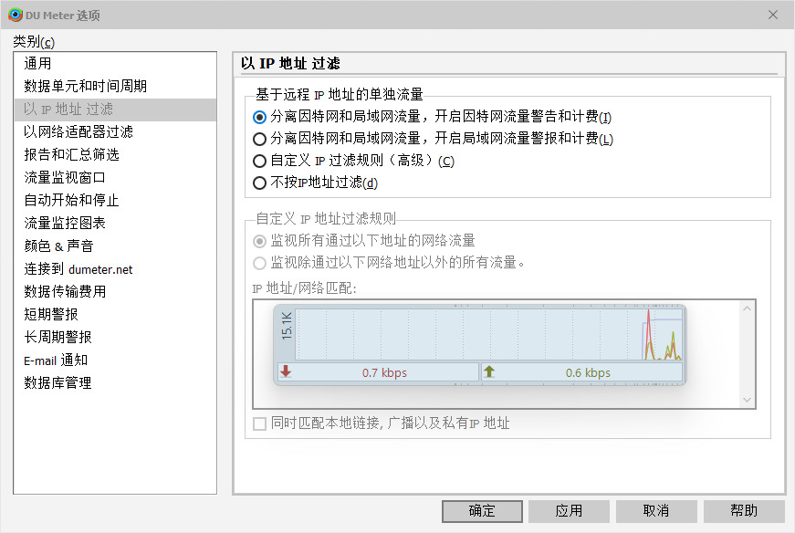This screenshot has width=795, height=533.
Task: Click the 取消 button
Action: click(x=656, y=511)
